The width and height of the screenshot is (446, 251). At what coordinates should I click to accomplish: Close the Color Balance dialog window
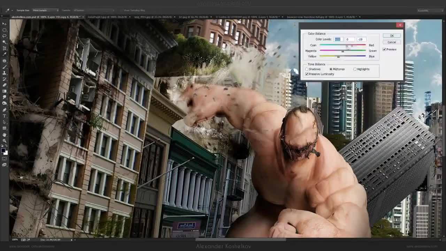point(400,25)
